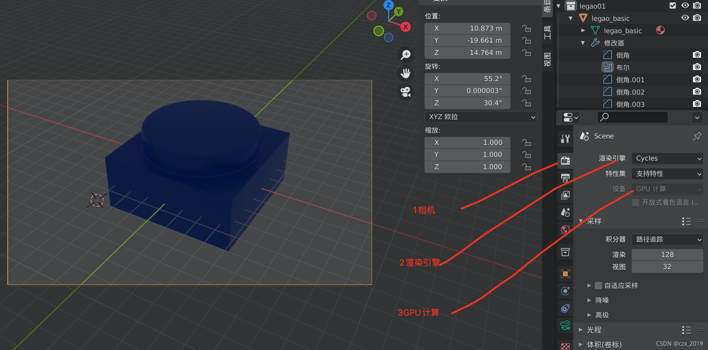Click the 渲染 samples field showing 128
This screenshot has height=350, width=708.
(667, 255)
